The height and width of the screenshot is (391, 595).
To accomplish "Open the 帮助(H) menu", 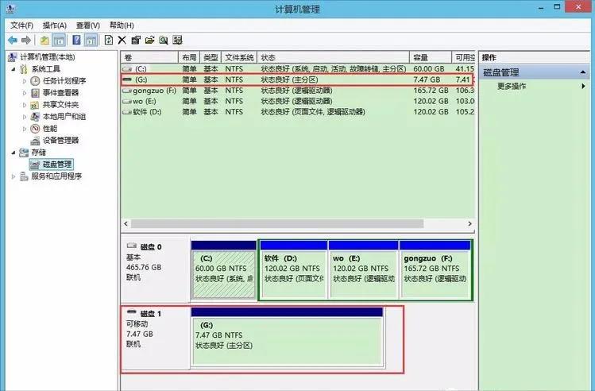I will pos(122,25).
